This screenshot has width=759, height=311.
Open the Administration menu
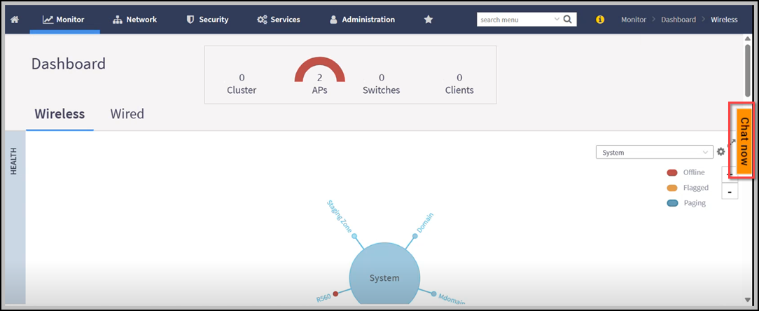tap(362, 20)
